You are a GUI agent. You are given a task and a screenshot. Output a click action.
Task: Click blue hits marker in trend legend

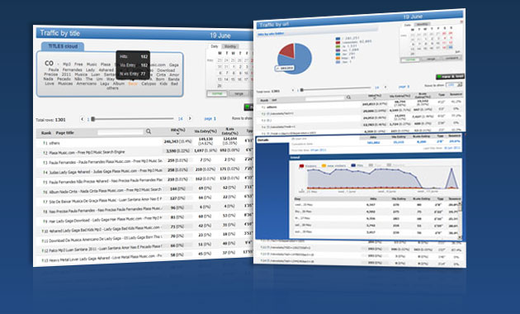point(353,165)
